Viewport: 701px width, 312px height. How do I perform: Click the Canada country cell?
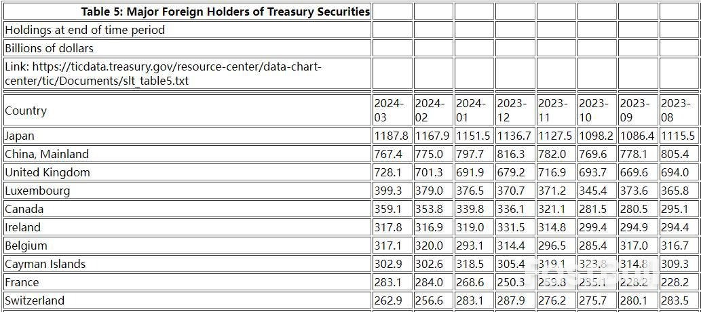pos(24,209)
